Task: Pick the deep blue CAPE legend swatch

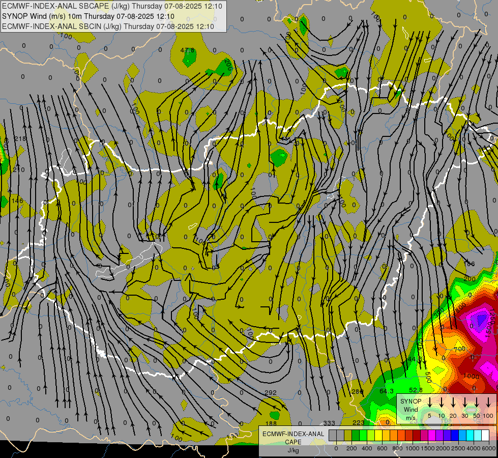Action: pos(455,435)
